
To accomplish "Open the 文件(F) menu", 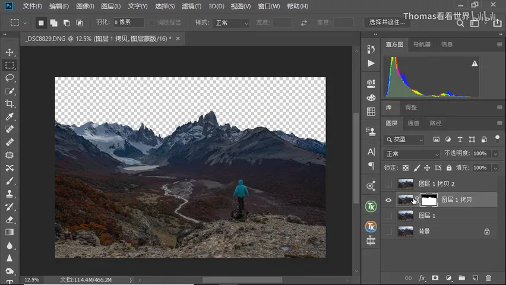I will (32, 6).
